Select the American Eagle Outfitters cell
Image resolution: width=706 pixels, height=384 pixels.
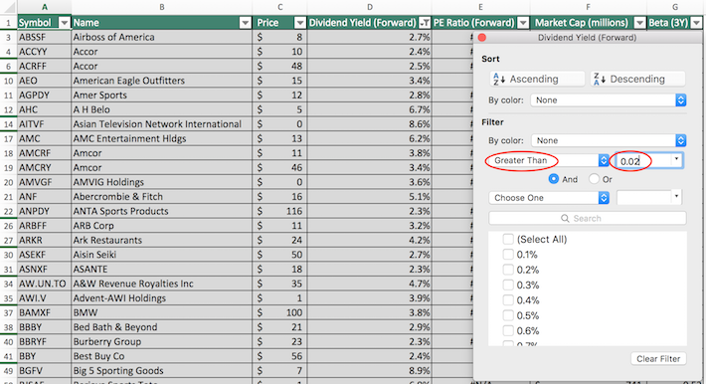(x=162, y=81)
